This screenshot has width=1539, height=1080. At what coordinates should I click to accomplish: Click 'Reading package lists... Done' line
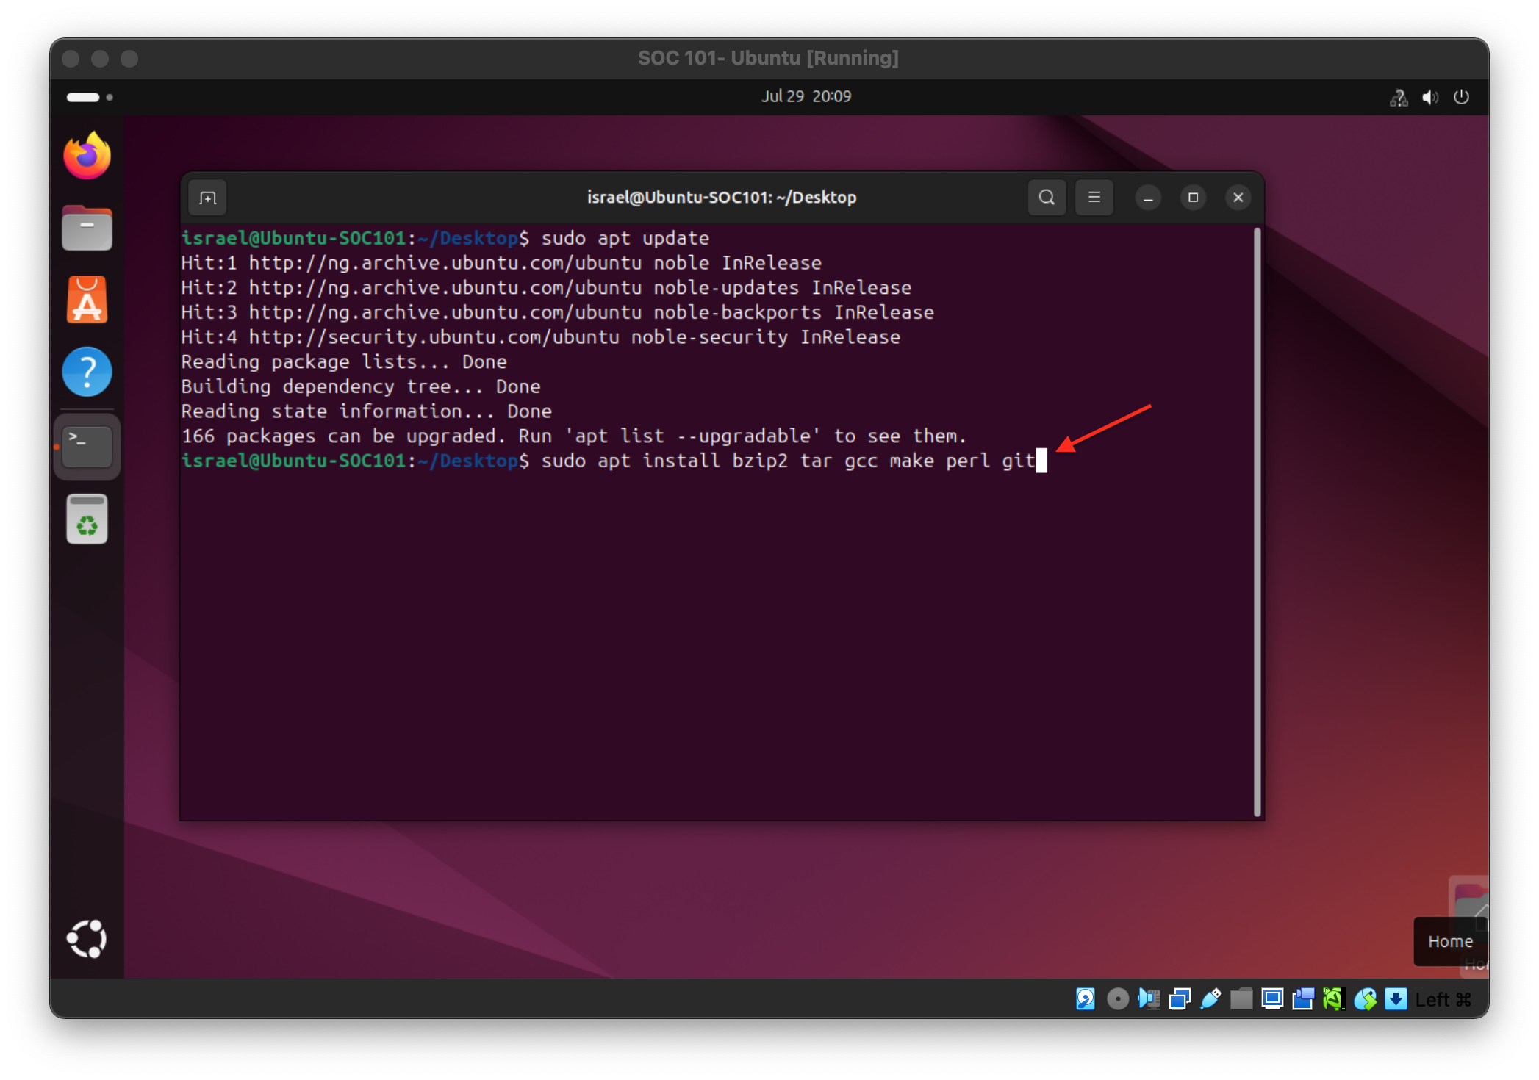(344, 362)
